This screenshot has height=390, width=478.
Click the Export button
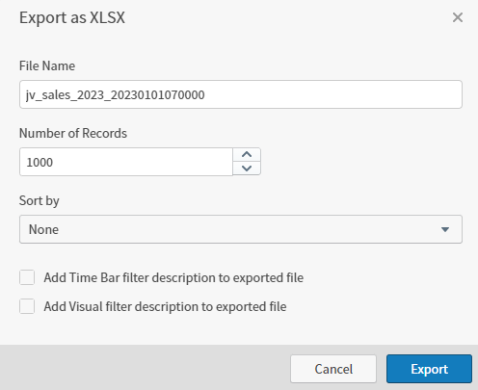pyautogui.click(x=429, y=369)
